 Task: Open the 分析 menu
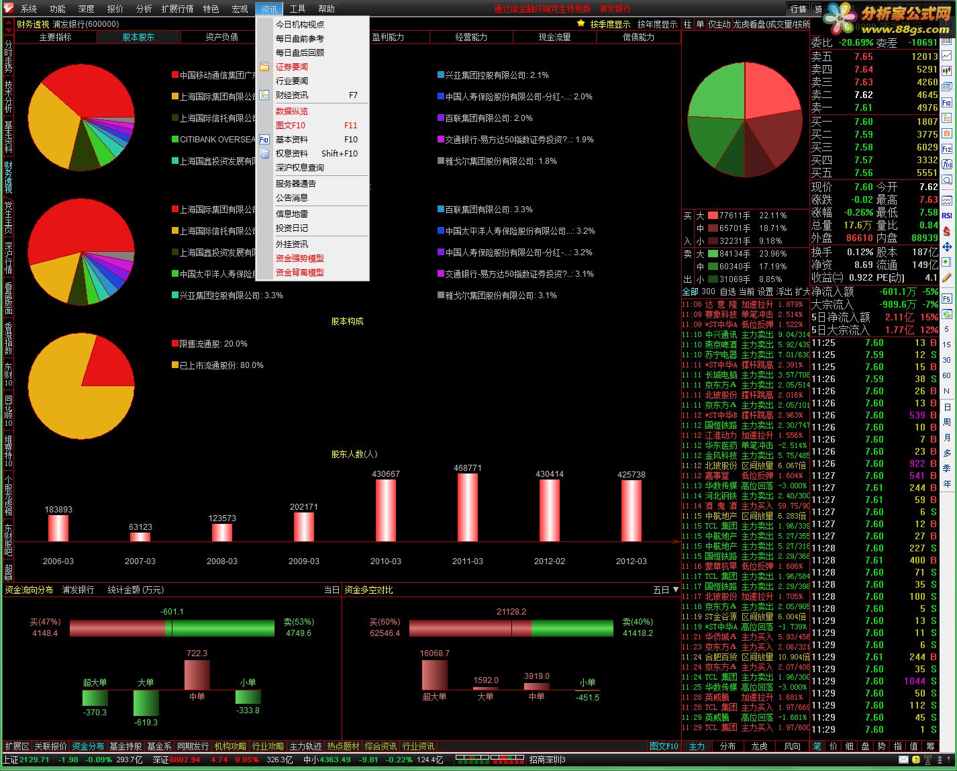coord(144,9)
